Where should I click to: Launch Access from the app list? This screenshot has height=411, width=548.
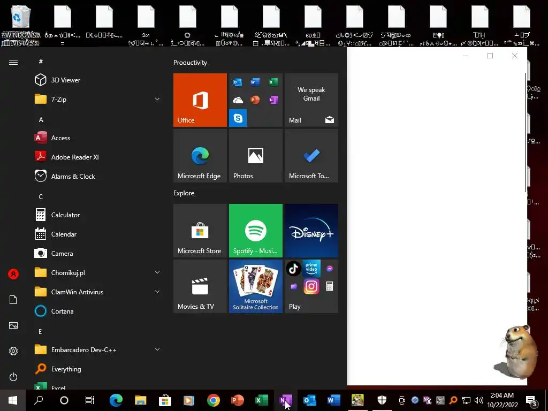[x=96, y=138]
